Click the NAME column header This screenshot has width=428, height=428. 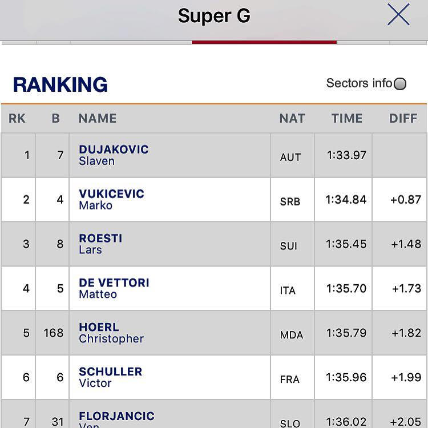click(x=98, y=119)
